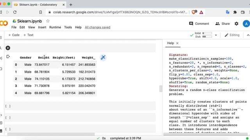
Task: Run the code cell with the play button
Action: coord(8,48)
